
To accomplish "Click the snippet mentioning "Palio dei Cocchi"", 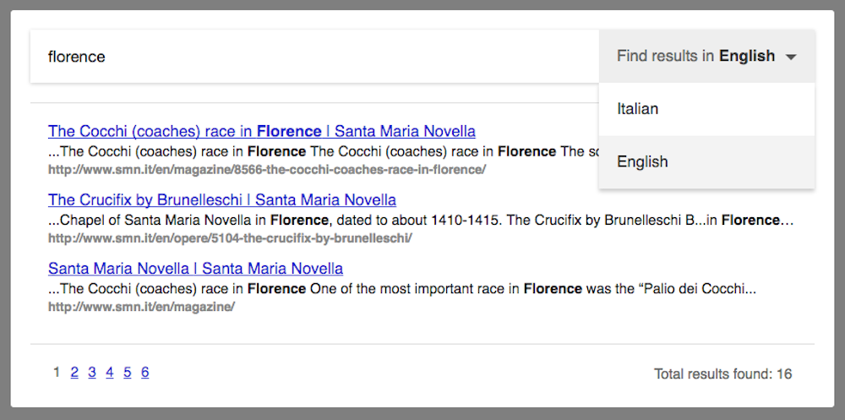I will [401, 288].
